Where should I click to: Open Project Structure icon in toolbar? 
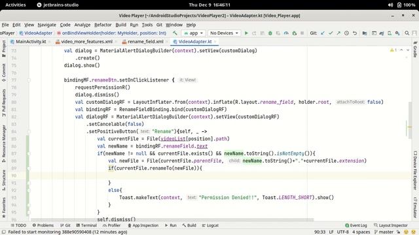pyautogui.click(x=365, y=33)
